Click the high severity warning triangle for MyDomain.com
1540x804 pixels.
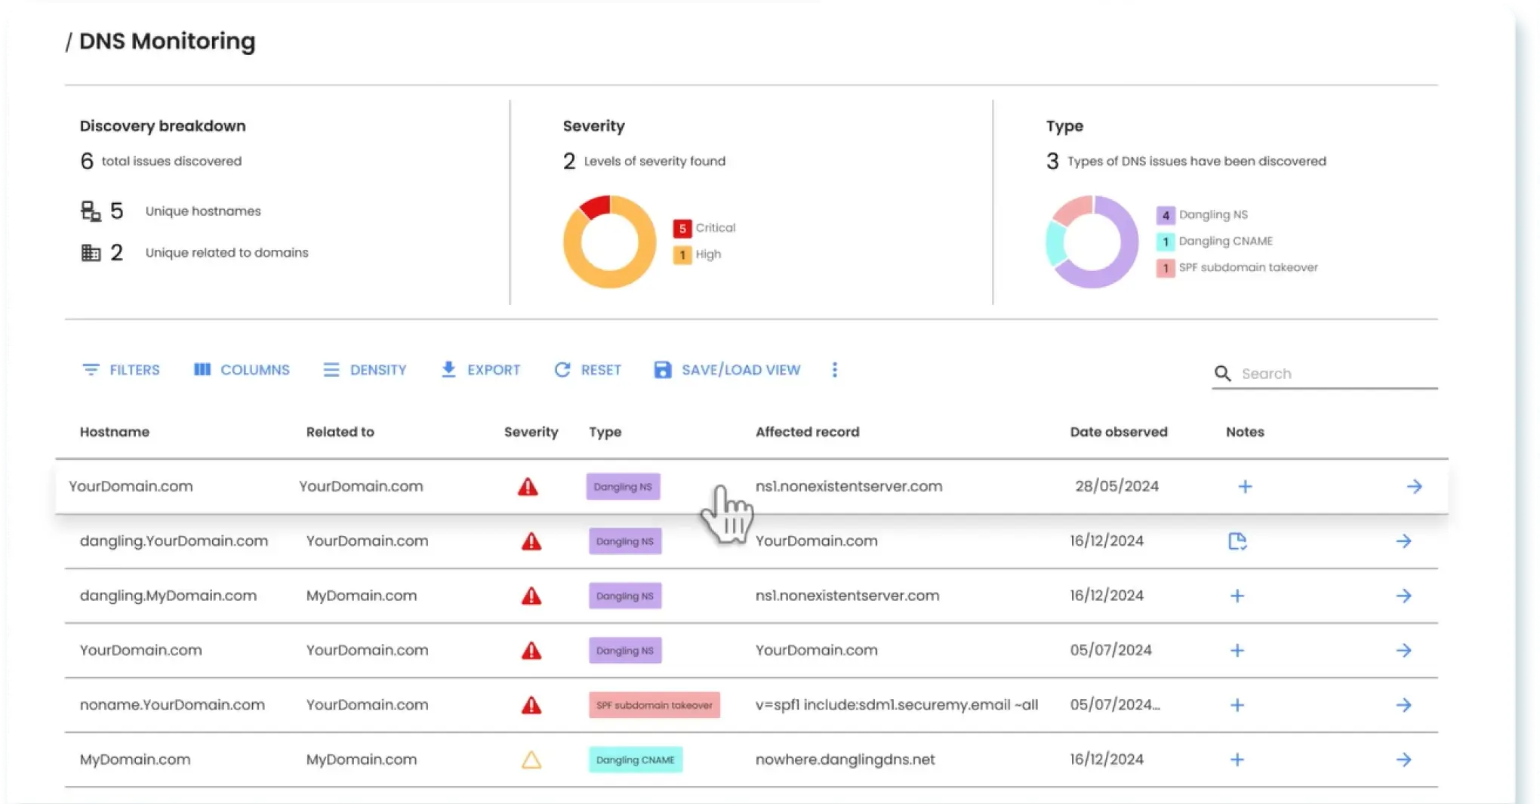click(531, 759)
